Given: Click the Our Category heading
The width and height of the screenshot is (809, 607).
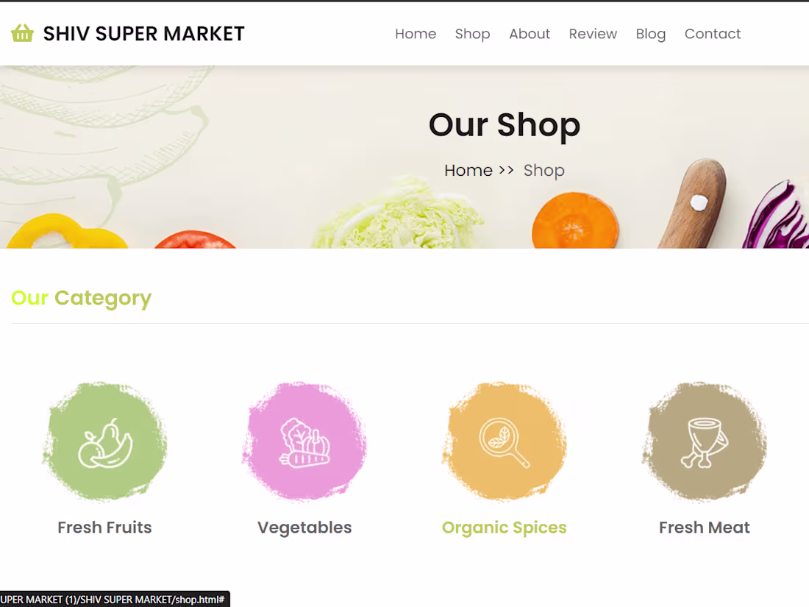Looking at the screenshot, I should (x=81, y=299).
